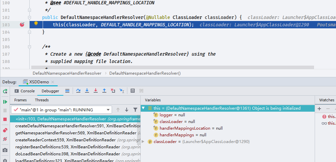Switch to the Threads tab
Image resolution: width=336 pixels, height=162 pixels.
[42, 100]
